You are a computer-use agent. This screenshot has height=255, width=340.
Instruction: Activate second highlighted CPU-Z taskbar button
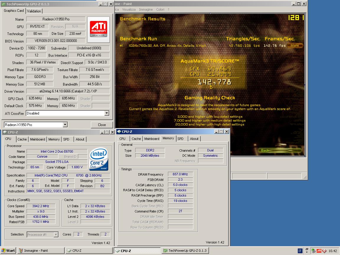click(137, 251)
